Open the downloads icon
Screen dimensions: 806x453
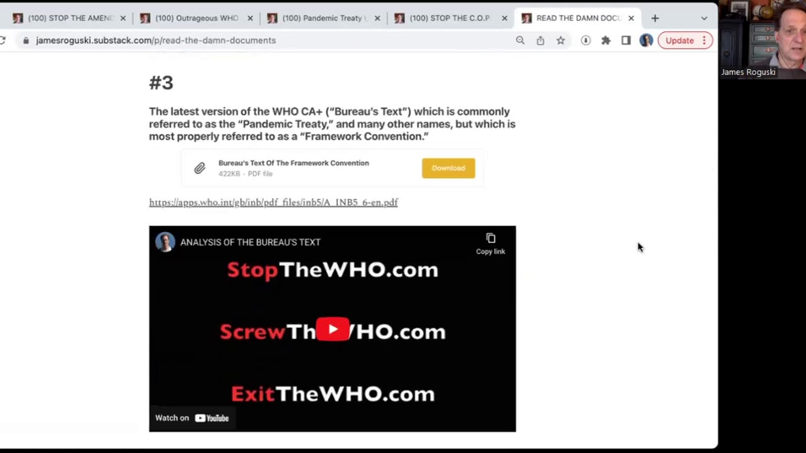click(586, 40)
